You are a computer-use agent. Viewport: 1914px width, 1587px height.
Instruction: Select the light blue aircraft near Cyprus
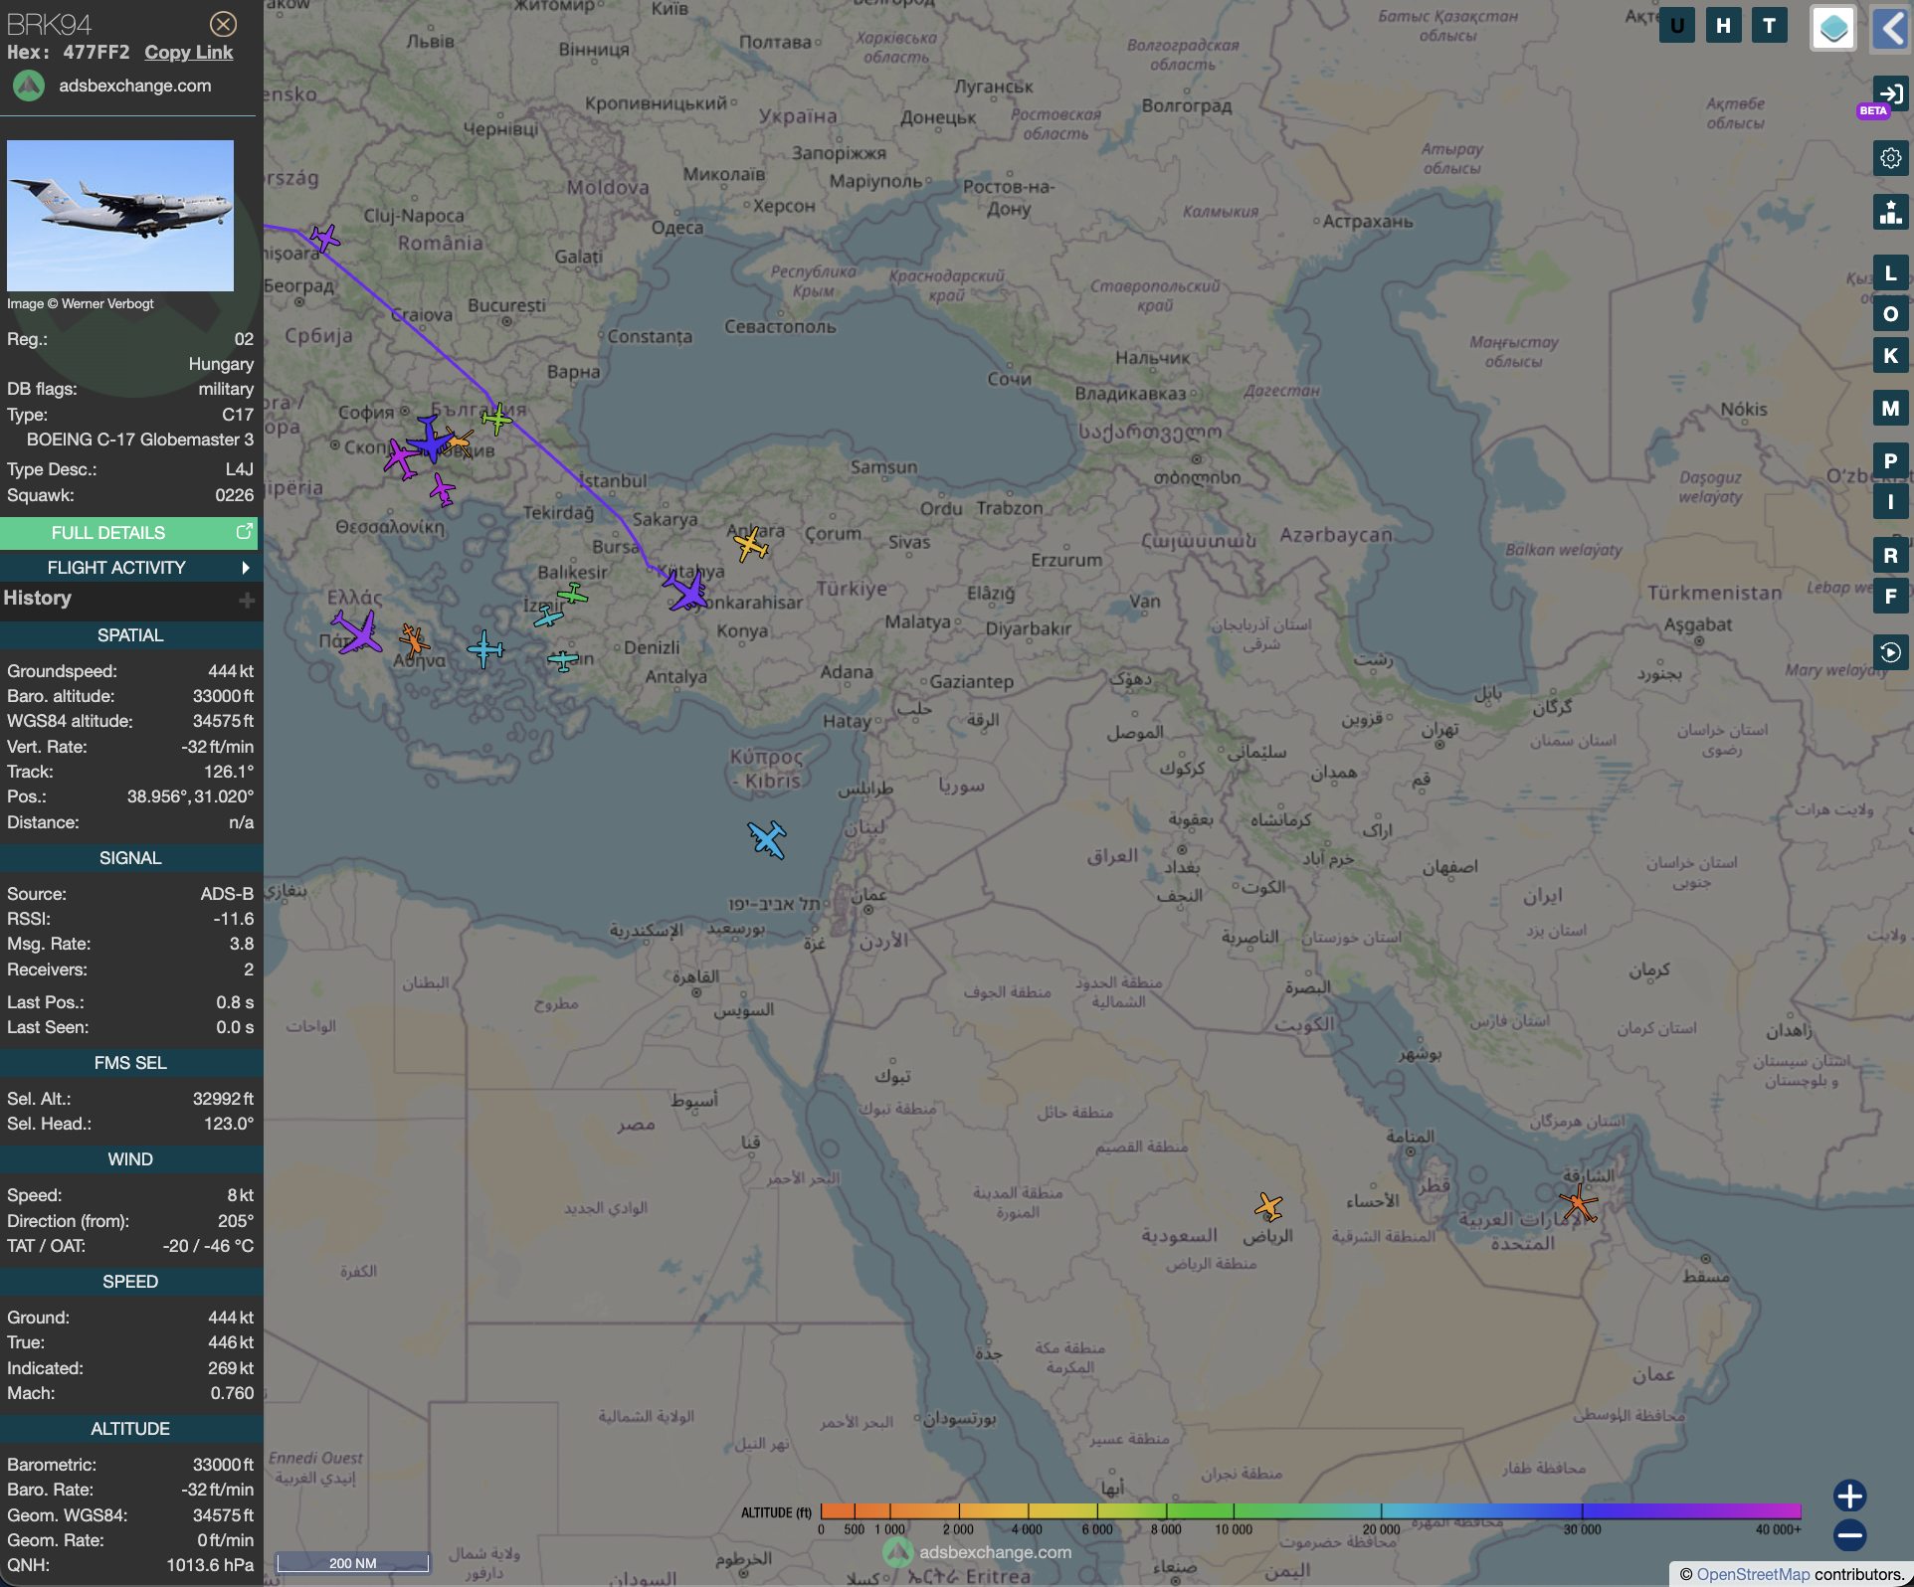pyautogui.click(x=767, y=839)
